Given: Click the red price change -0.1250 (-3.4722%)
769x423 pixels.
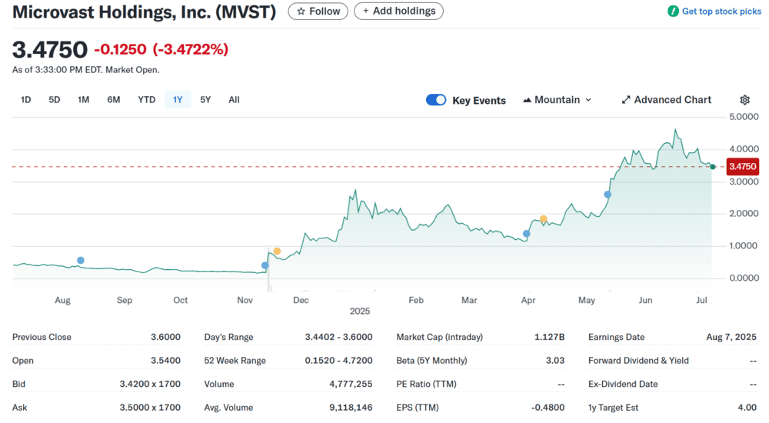Looking at the screenshot, I should [x=161, y=49].
